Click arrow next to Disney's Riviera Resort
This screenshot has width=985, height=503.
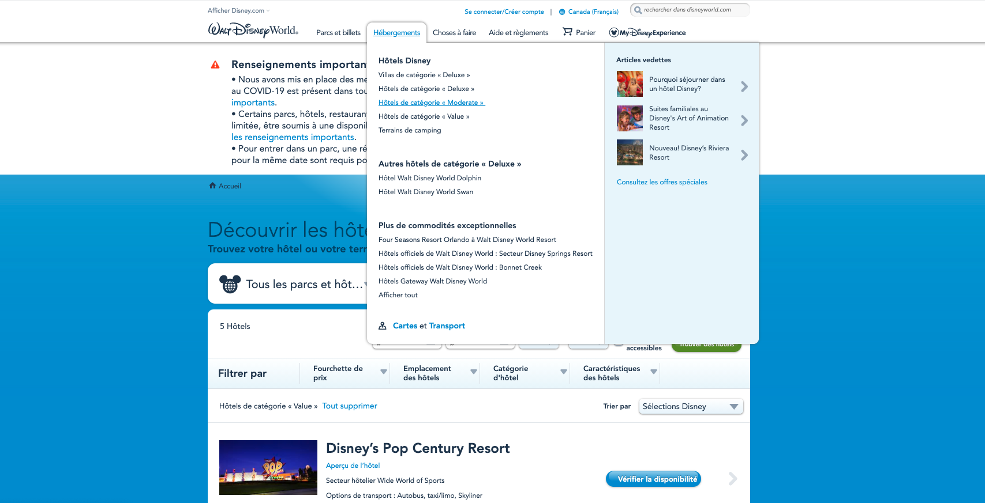(744, 155)
